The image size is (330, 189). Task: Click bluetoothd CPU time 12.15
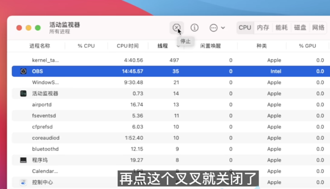[137, 149]
